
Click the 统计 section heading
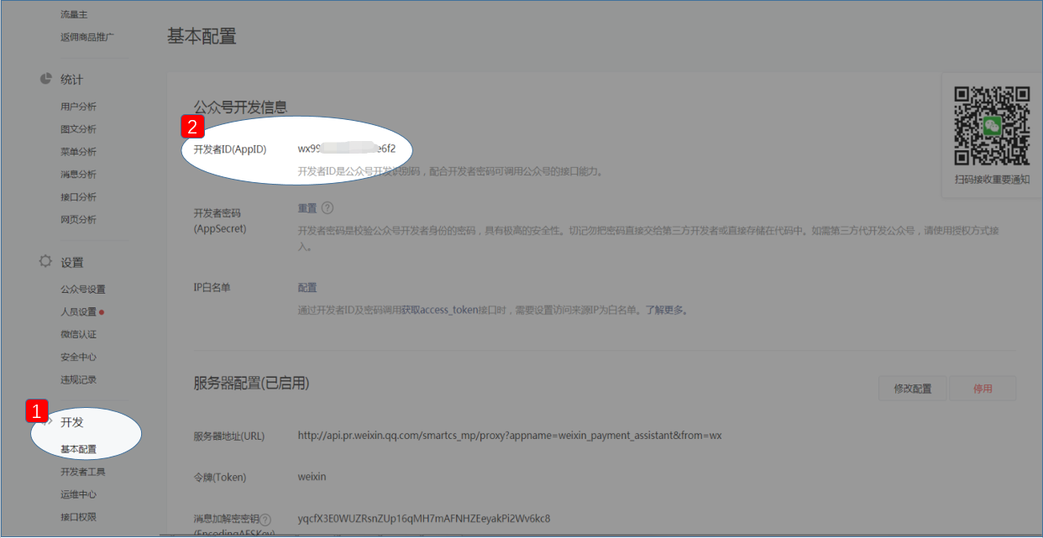(x=72, y=80)
